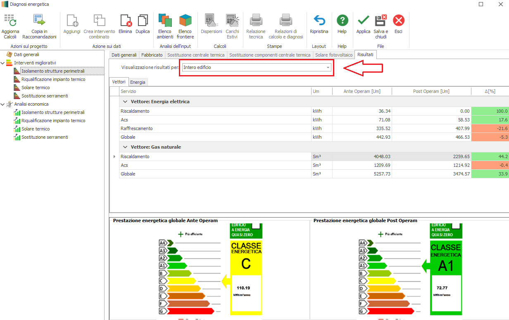Collapse the Analisi economica tree node
This screenshot has height=320, width=509.
pos(3,104)
